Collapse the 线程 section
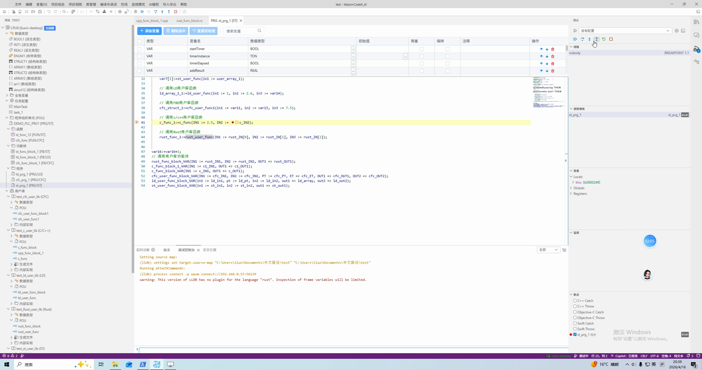702x370 pixels. coord(571,47)
